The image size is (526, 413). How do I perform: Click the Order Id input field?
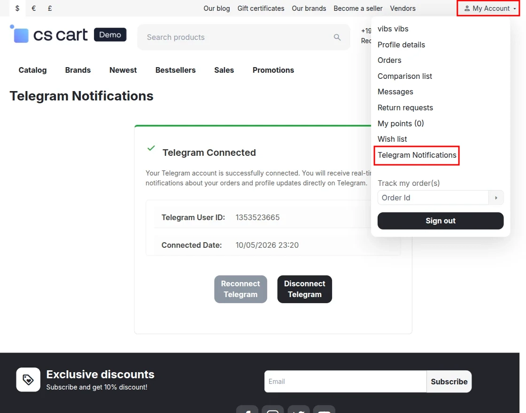(x=433, y=198)
